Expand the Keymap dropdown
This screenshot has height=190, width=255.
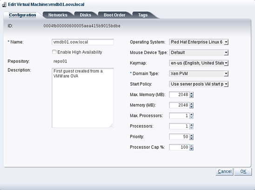pos(199,63)
